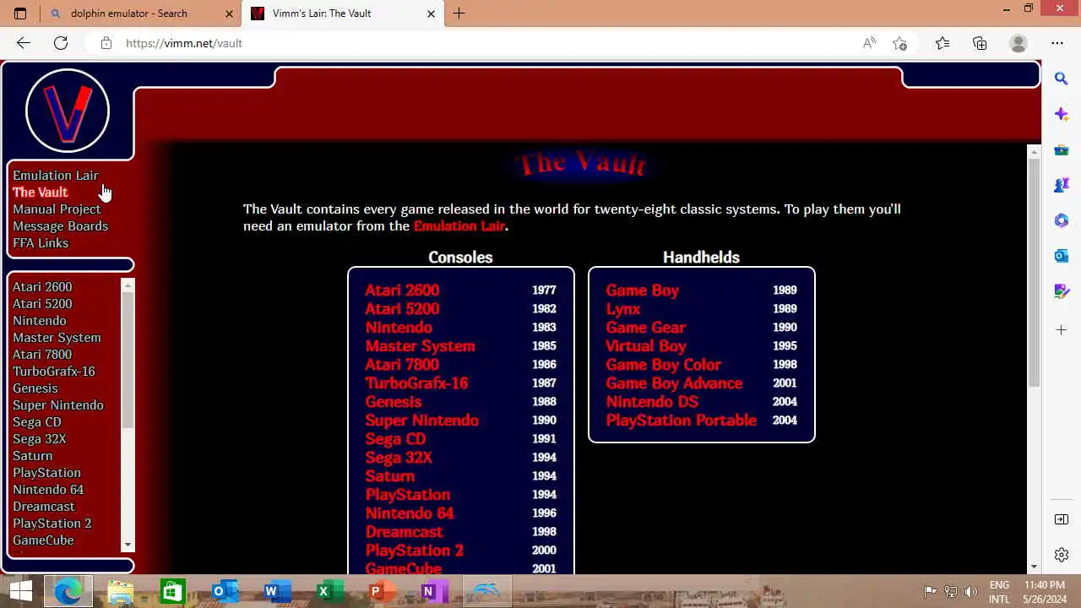Open the volume icon in system tray

970,591
